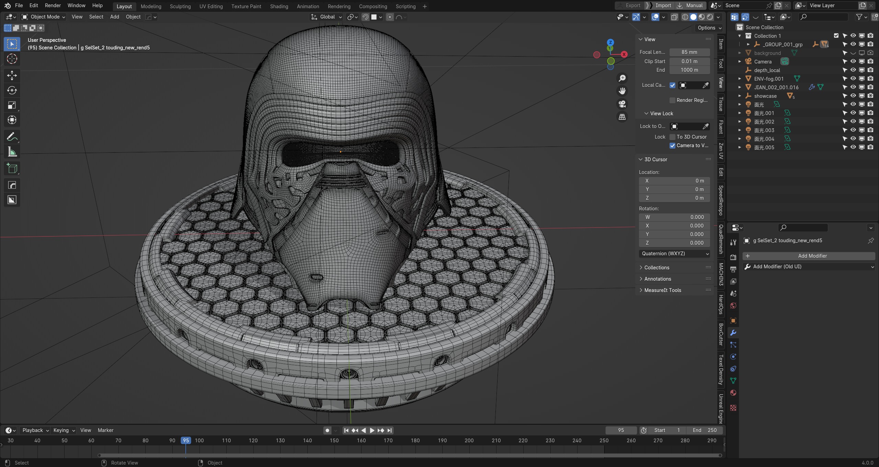
Task: Open Modifier properties wrench tab
Action: tap(733, 333)
